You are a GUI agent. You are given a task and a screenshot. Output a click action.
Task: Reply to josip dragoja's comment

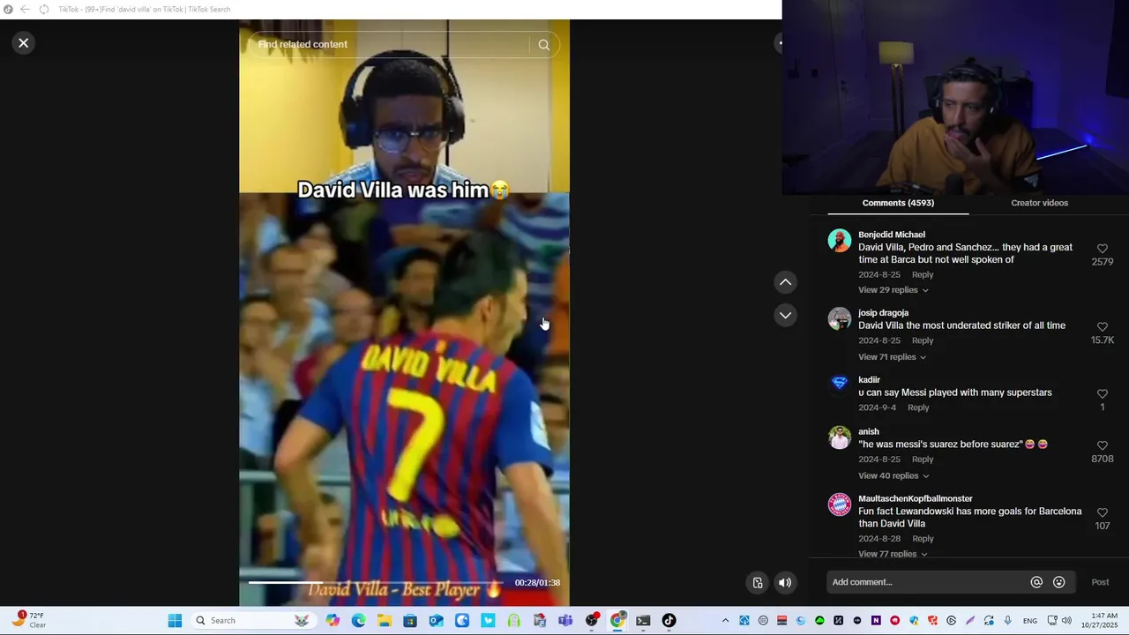(x=923, y=340)
